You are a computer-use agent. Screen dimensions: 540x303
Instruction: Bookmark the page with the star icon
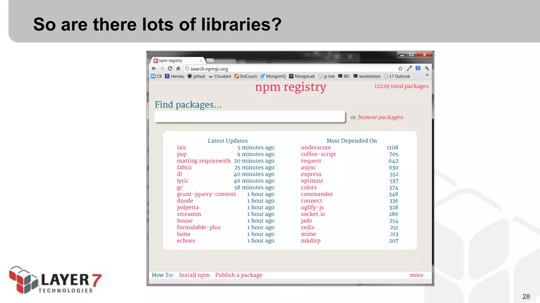click(400, 69)
